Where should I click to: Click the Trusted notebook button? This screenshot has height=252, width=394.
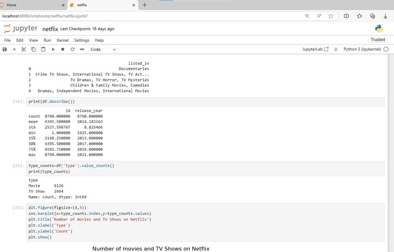point(378,40)
